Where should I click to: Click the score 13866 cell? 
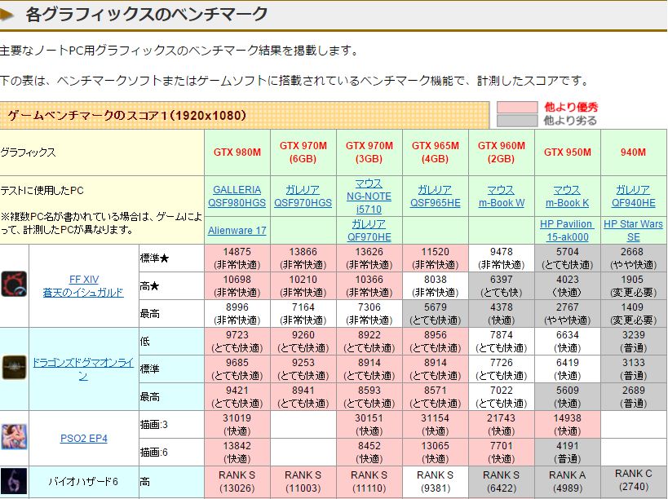coord(303,258)
